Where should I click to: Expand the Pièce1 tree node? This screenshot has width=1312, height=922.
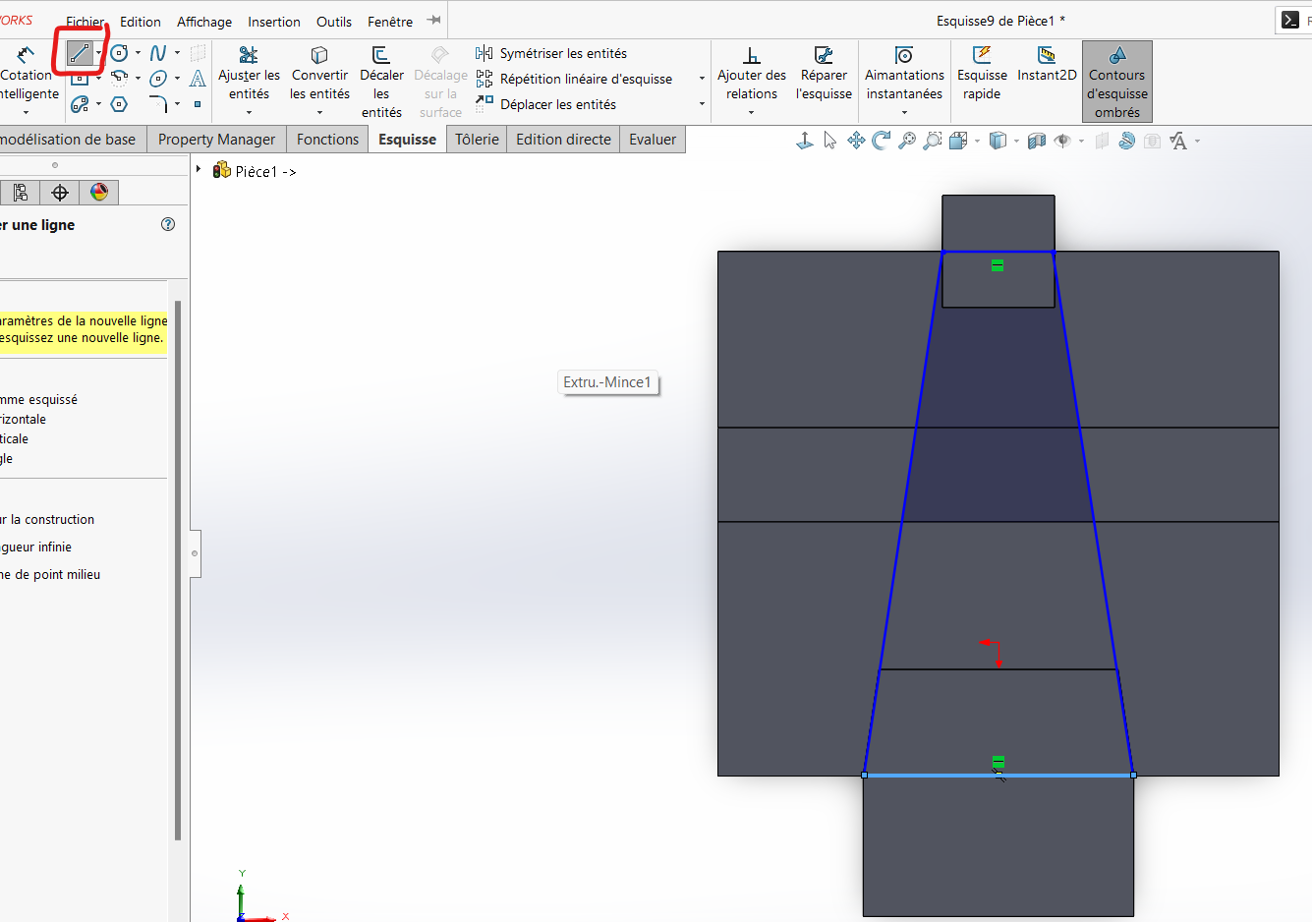click(199, 170)
